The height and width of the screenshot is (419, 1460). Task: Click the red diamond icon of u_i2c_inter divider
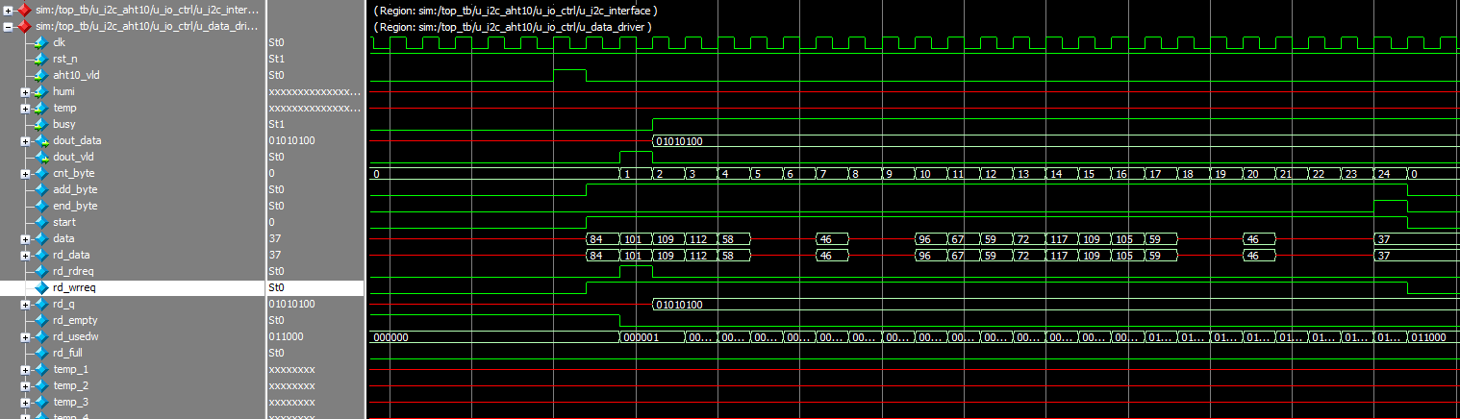24,10
